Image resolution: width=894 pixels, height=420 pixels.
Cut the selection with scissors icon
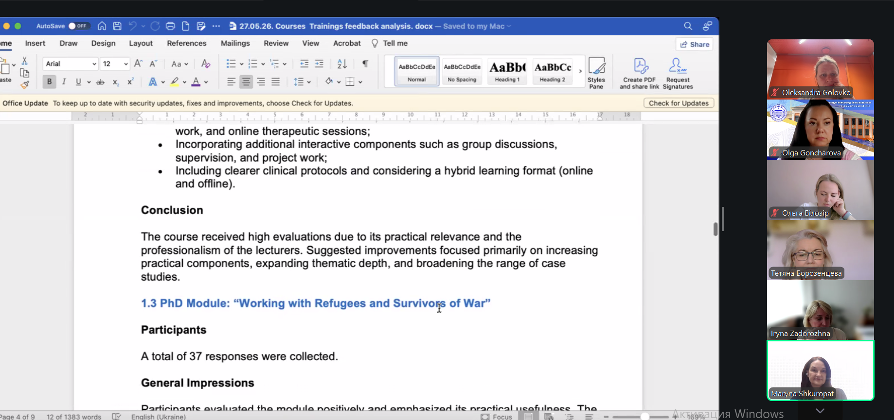pyautogui.click(x=24, y=61)
